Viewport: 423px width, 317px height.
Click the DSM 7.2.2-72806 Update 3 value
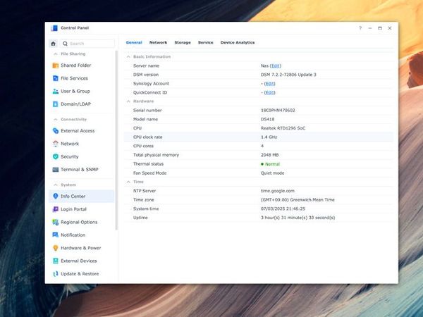pos(288,75)
